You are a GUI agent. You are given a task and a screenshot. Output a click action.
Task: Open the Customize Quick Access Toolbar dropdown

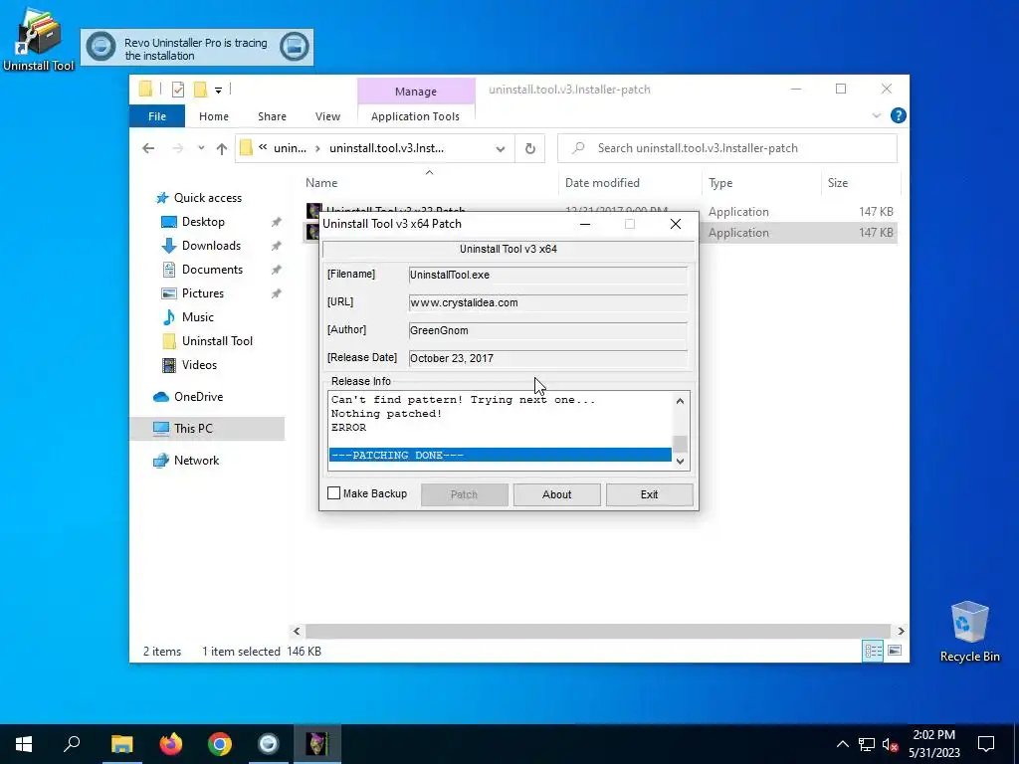[218, 91]
